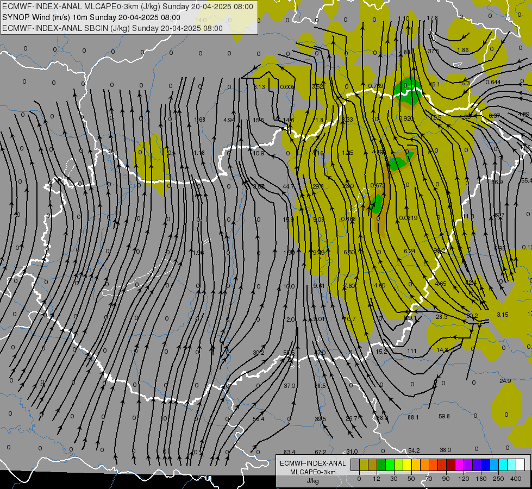The image size is (532, 489).
Task: Click the map value 10.0
Action: [289, 286]
